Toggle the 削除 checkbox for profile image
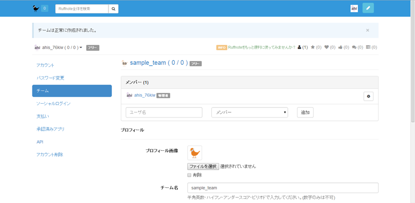 coord(190,175)
